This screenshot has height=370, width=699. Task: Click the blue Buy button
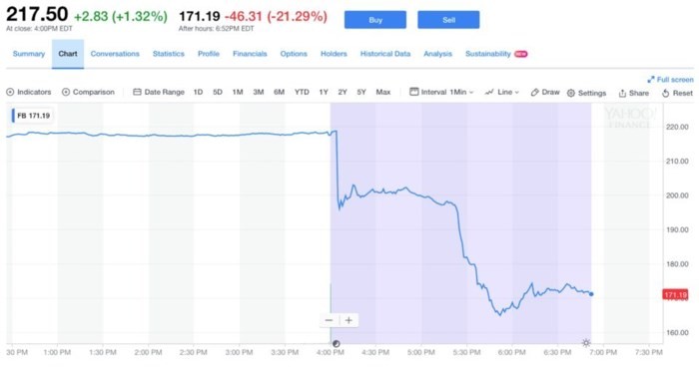tap(375, 20)
